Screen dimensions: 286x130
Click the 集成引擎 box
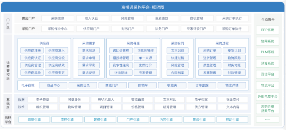(199, 119)
